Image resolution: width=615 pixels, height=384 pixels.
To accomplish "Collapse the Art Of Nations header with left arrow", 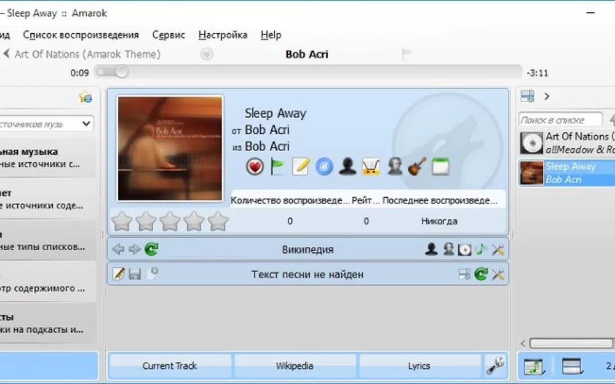I will click(6, 54).
